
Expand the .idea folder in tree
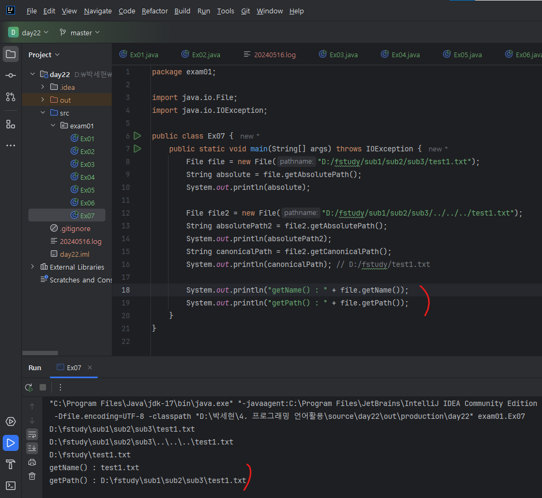(x=43, y=87)
